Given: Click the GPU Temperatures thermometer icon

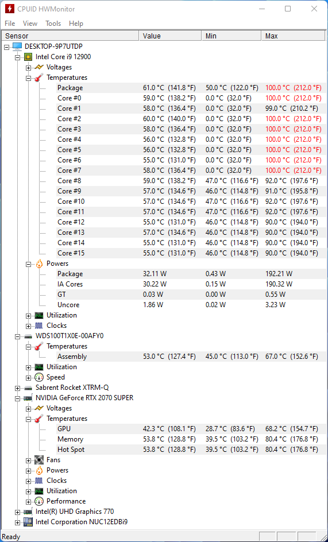Looking at the screenshot, I should (x=39, y=419).
